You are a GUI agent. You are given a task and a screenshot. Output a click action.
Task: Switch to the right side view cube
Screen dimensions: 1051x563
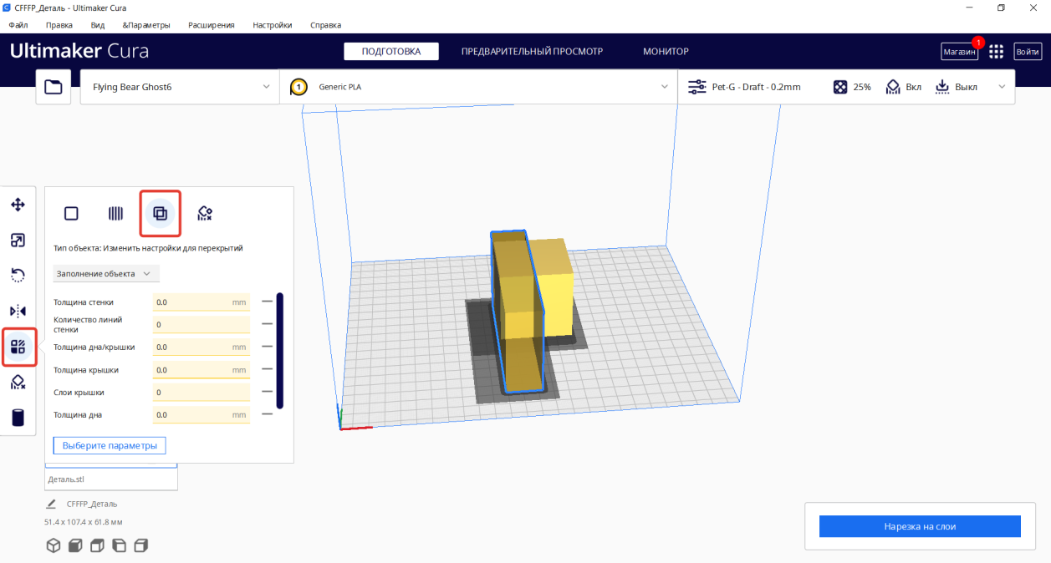click(140, 545)
